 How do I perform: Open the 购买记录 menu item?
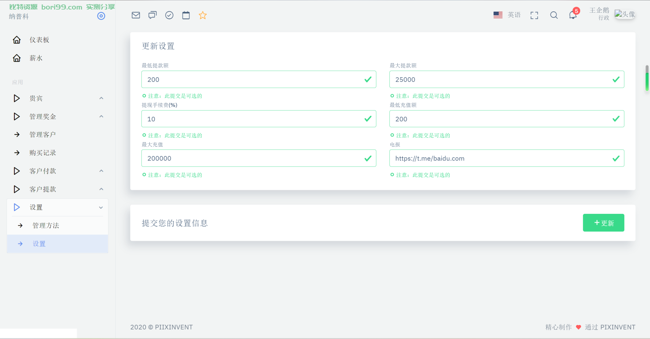click(57, 153)
